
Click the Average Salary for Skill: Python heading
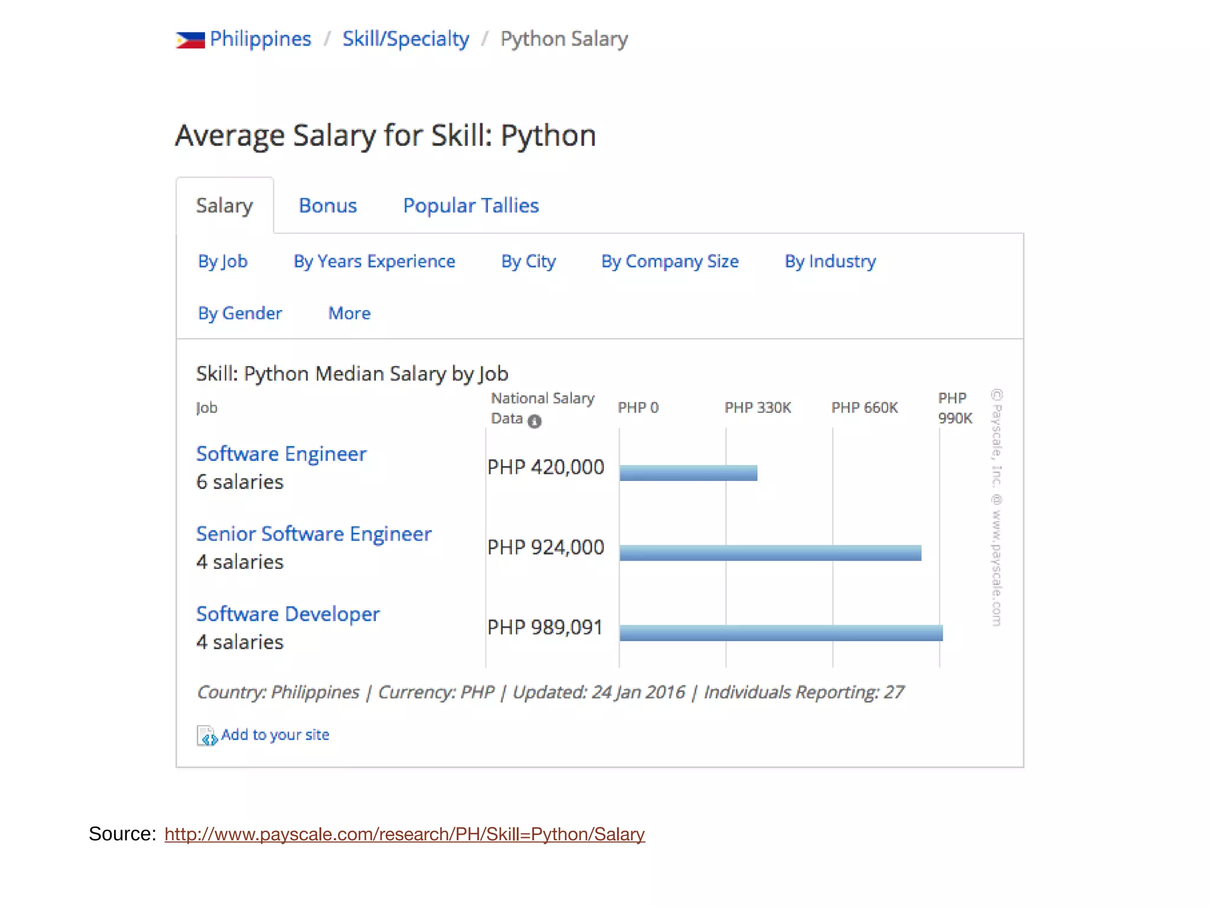pyautogui.click(x=386, y=136)
